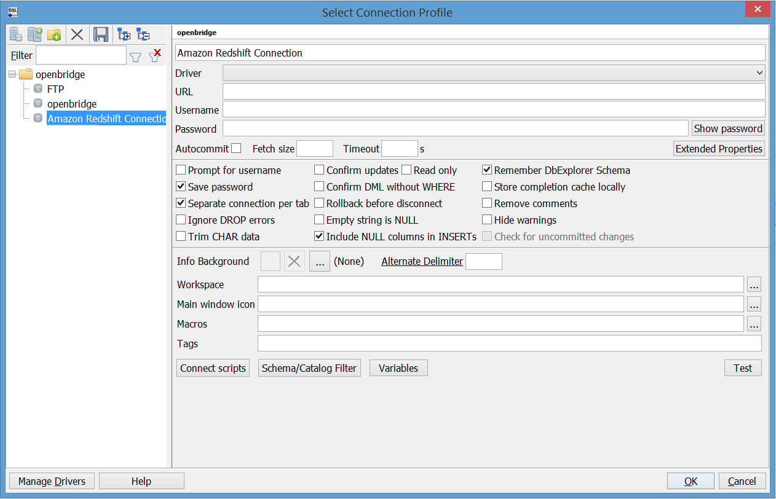Click the database icon next to FTP
776x499 pixels.
(38, 88)
